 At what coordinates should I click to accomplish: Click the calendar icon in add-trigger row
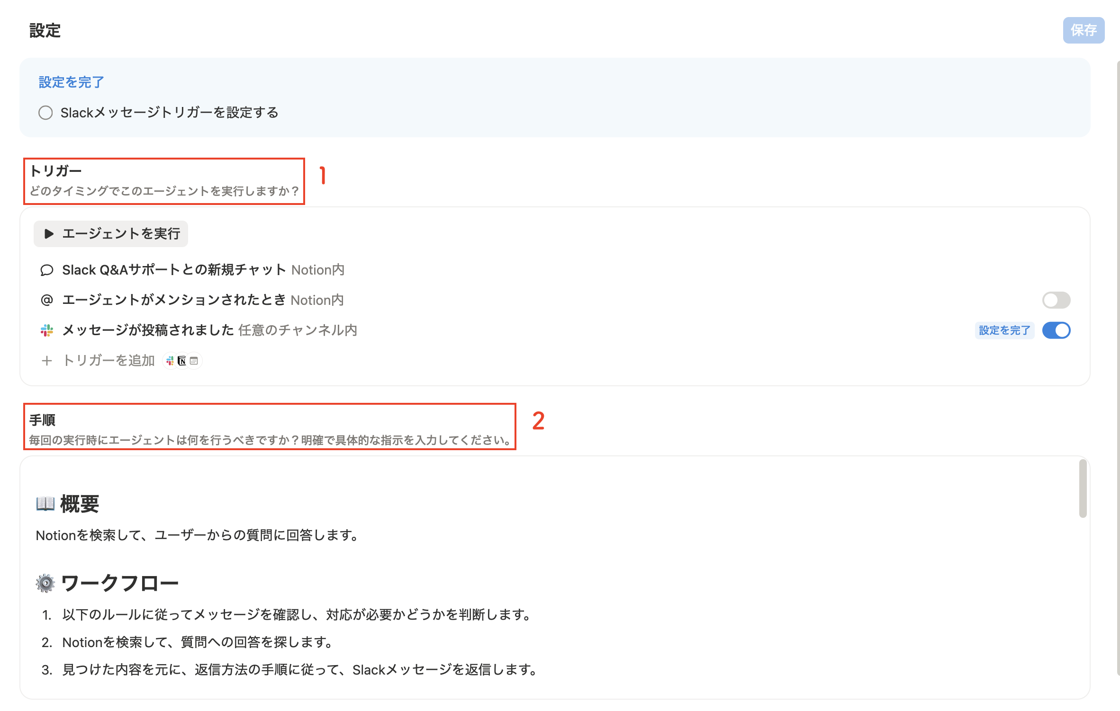[194, 361]
